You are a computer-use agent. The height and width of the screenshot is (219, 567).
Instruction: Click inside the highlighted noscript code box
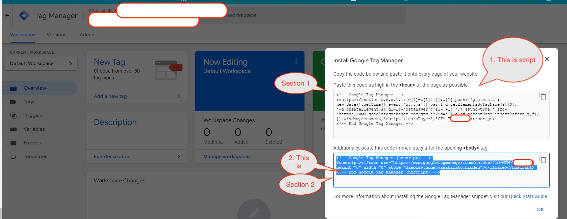point(442,170)
